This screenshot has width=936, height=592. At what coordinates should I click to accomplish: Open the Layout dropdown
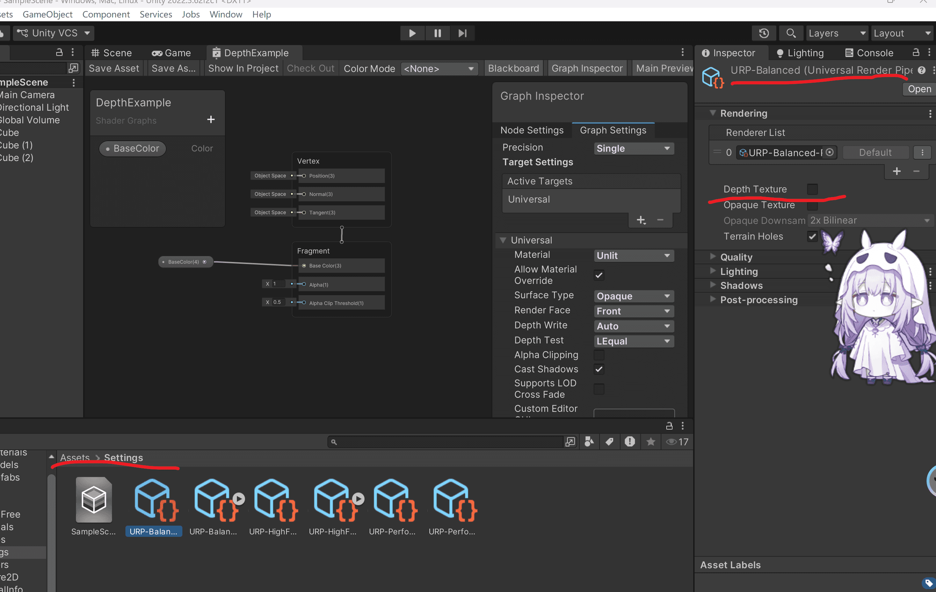[x=902, y=33]
